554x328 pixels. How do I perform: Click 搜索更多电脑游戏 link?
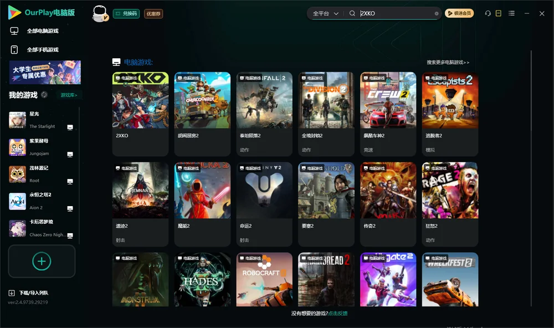(x=448, y=63)
